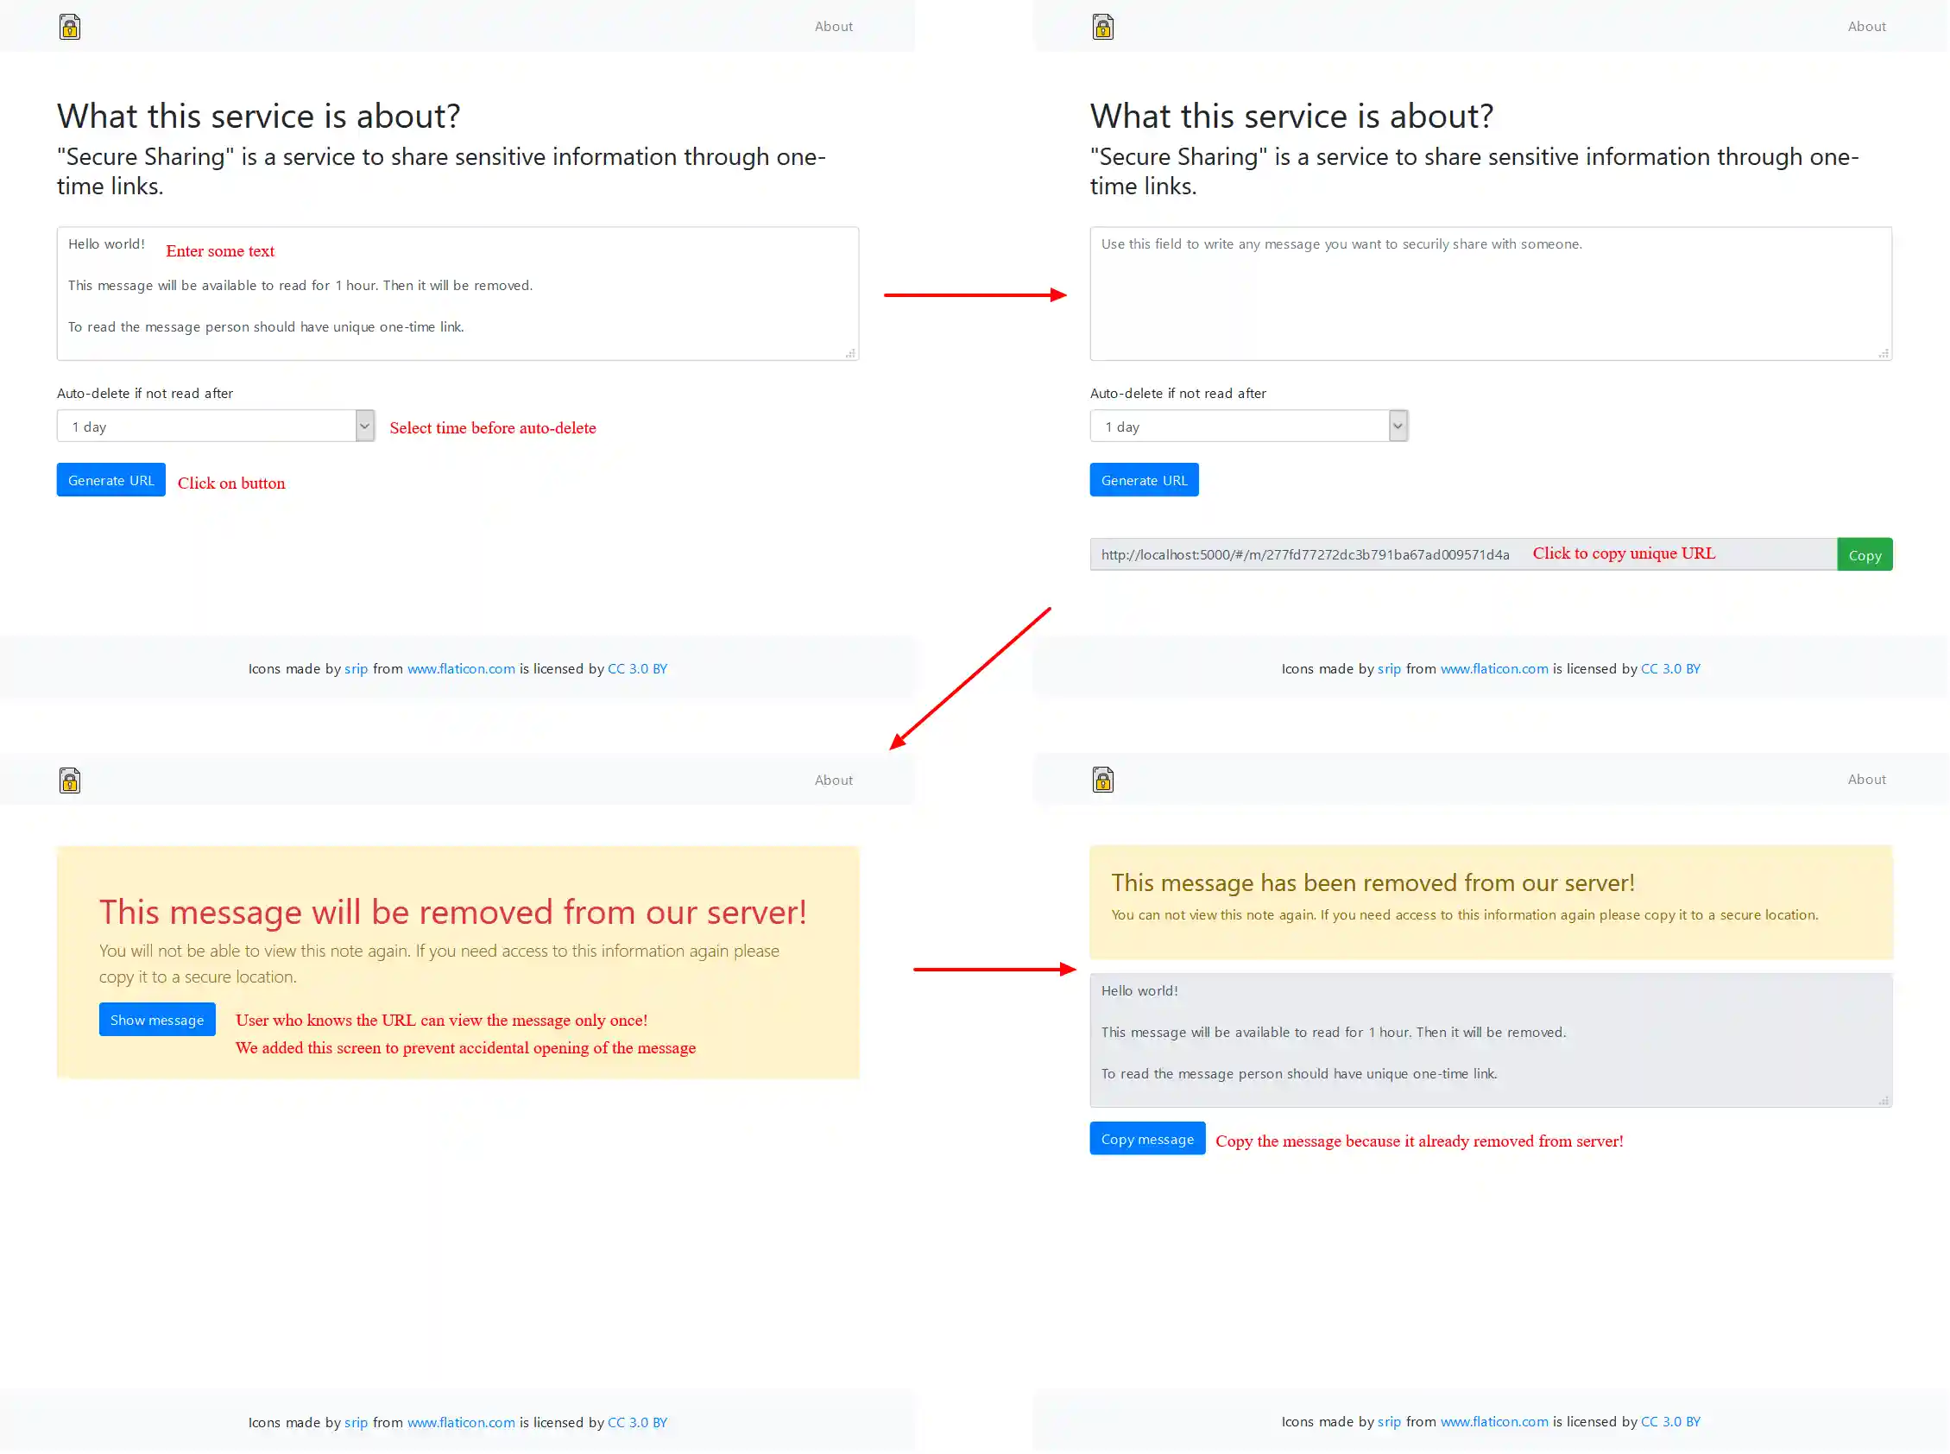Click the Show message button
The width and height of the screenshot is (1950, 1454).
click(x=156, y=1020)
